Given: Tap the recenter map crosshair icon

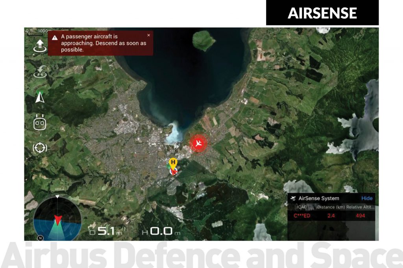Looking at the screenshot, I should point(40,148).
